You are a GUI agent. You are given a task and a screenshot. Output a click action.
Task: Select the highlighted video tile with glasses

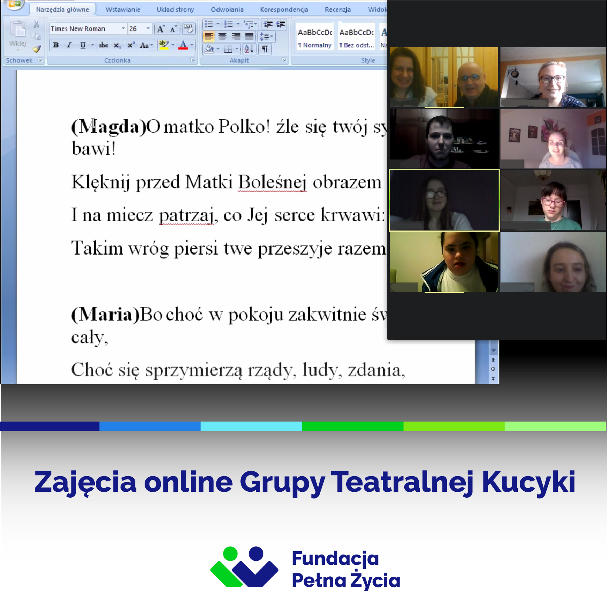(x=444, y=200)
